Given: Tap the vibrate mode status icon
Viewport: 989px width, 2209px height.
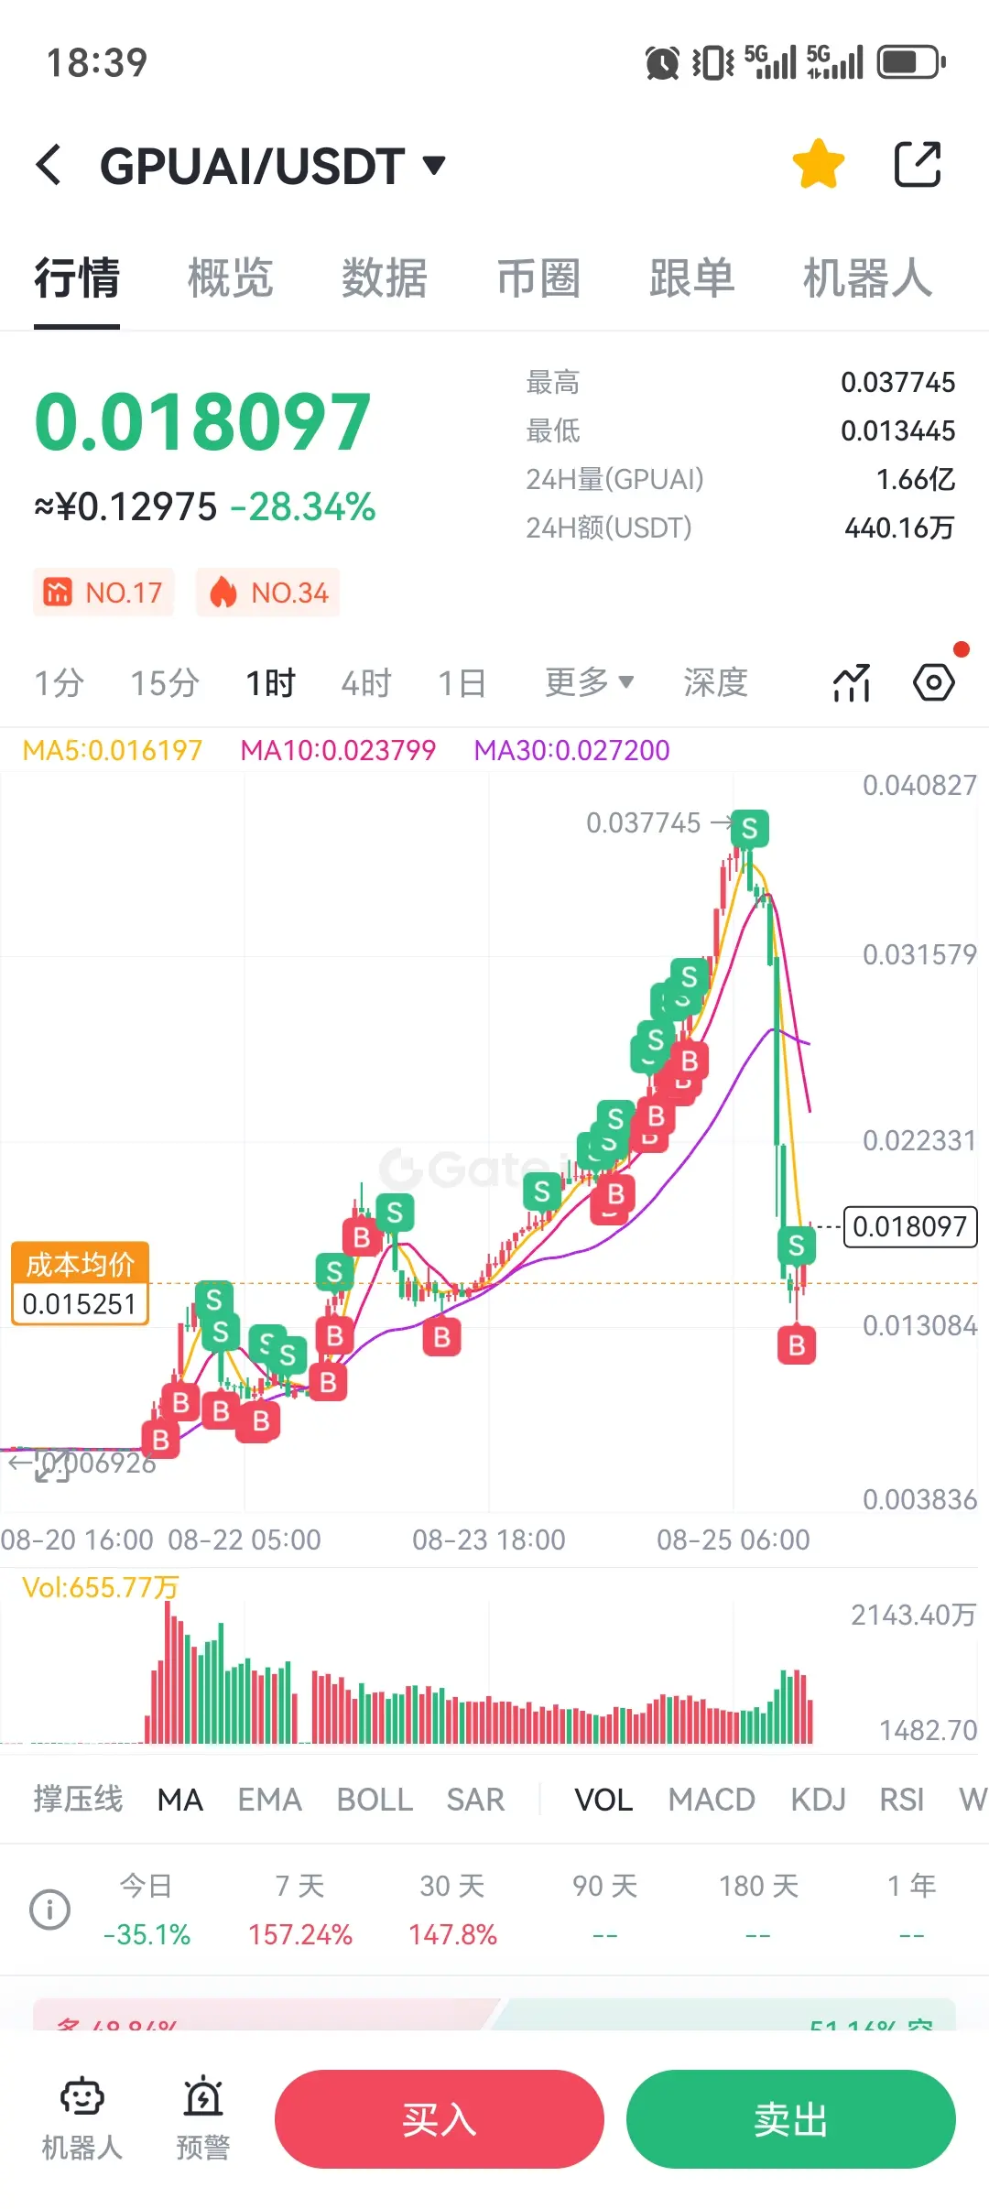Looking at the screenshot, I should pos(712,62).
